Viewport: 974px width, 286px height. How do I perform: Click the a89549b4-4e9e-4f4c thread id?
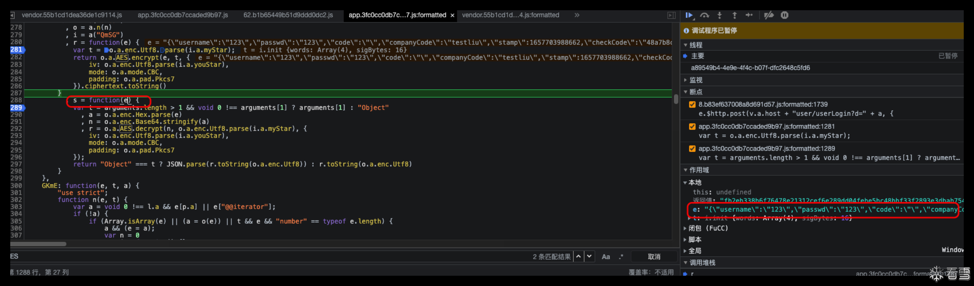750,68
